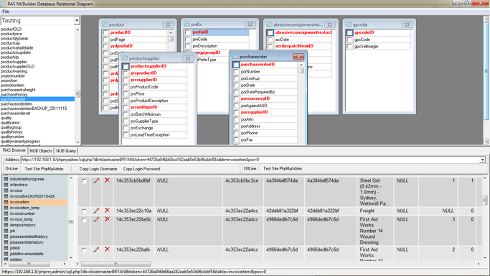This screenshot has height=276, width=490.
Task: Select purchaseorderitem in the table list
Action: click(17, 104)
